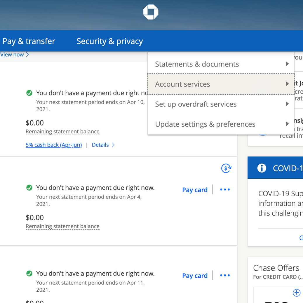
Task: Expand the Statements & documents submenu
Action: tap(221, 64)
